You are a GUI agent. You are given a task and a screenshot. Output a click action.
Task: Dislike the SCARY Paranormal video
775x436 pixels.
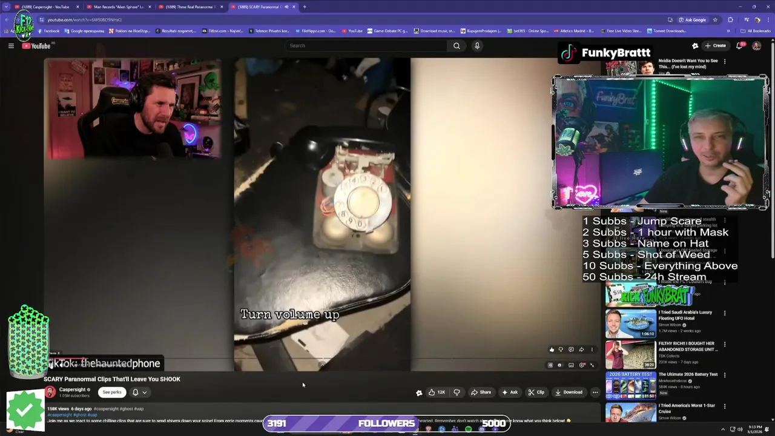457,392
